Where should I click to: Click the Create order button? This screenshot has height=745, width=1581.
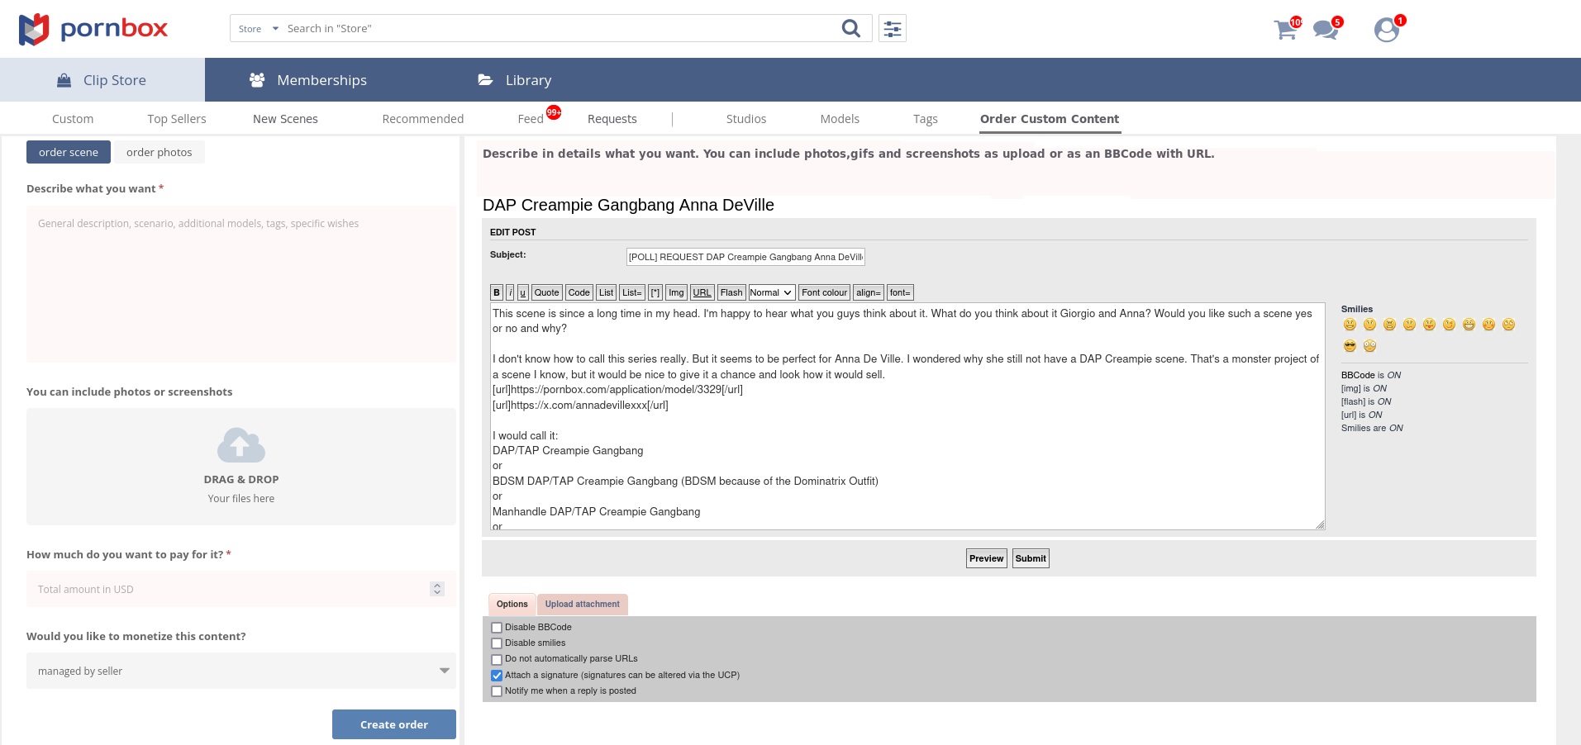pos(393,724)
